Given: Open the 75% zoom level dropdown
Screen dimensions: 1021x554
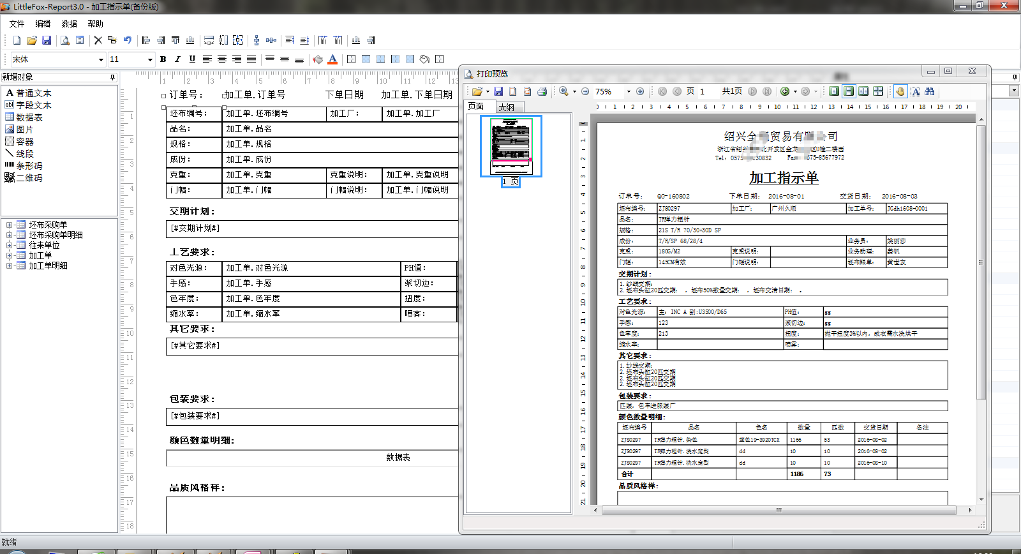Looking at the screenshot, I should (x=629, y=91).
